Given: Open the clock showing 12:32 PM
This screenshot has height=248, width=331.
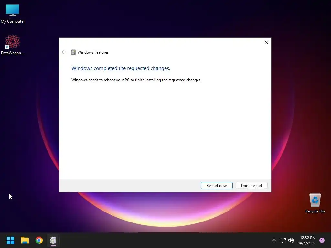Looking at the screenshot, I should tap(307, 240).
